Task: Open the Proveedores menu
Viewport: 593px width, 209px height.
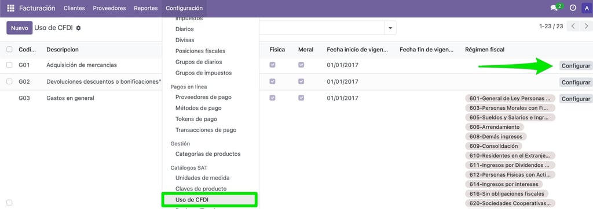Action: (x=109, y=8)
